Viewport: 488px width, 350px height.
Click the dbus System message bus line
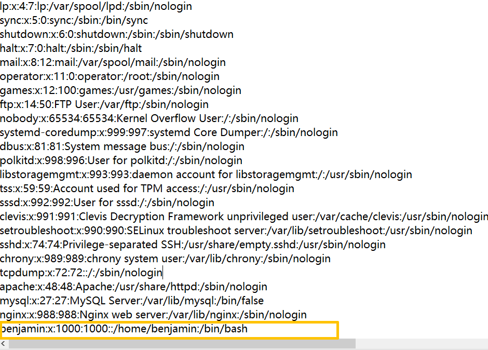(122, 146)
